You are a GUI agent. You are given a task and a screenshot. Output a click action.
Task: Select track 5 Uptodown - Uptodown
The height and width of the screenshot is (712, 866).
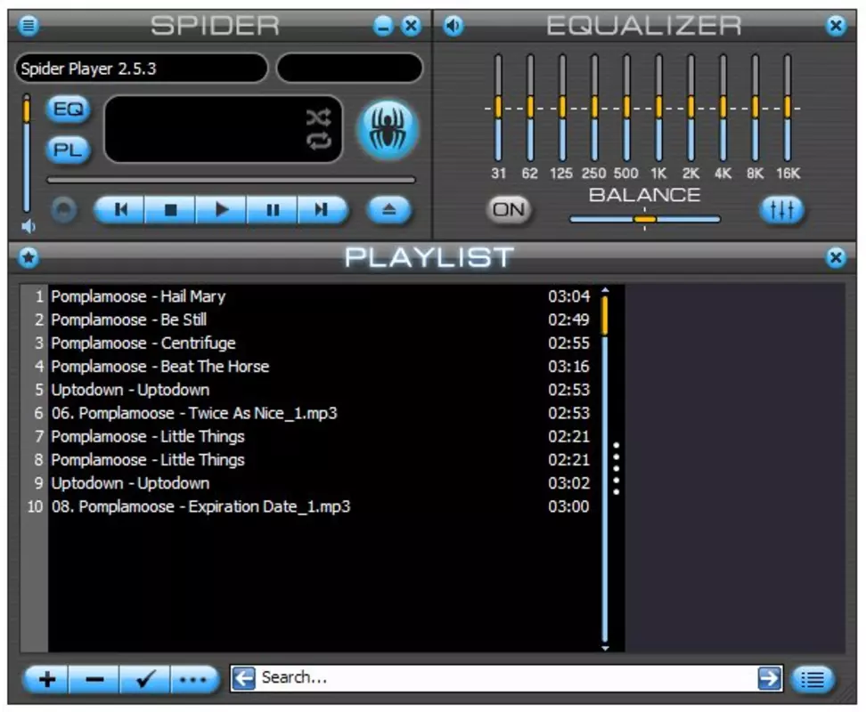pyautogui.click(x=321, y=390)
